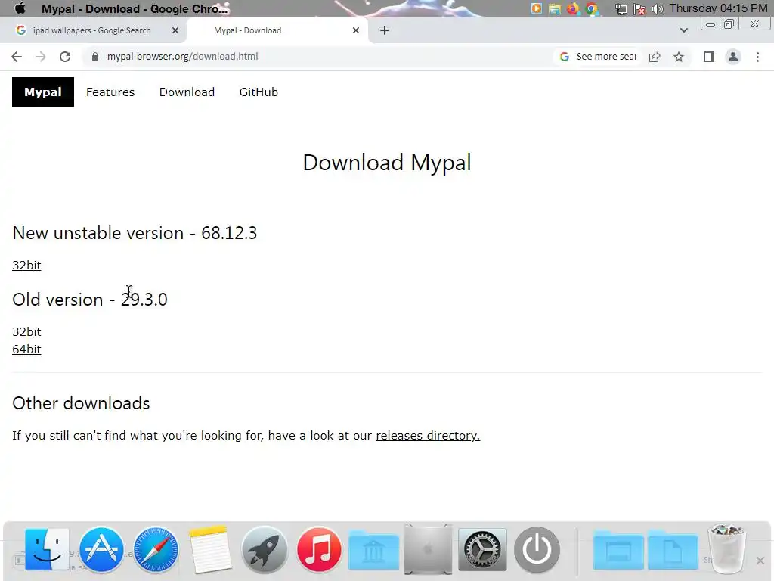This screenshot has width=774, height=581.
Task: Click the Chrome icon in top bar
Action: tap(591, 8)
